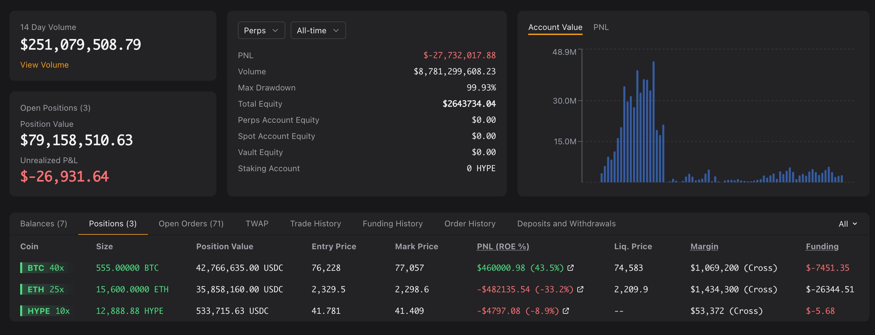The width and height of the screenshot is (875, 335).
Task: Expand the Perps dropdown
Action: click(x=261, y=31)
